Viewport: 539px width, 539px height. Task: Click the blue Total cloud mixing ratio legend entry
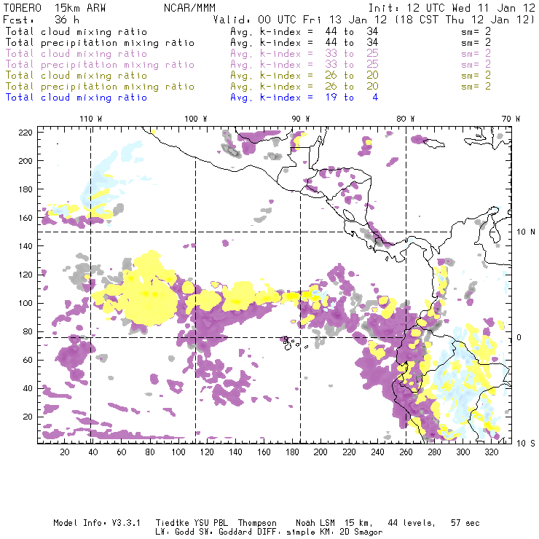(x=76, y=97)
